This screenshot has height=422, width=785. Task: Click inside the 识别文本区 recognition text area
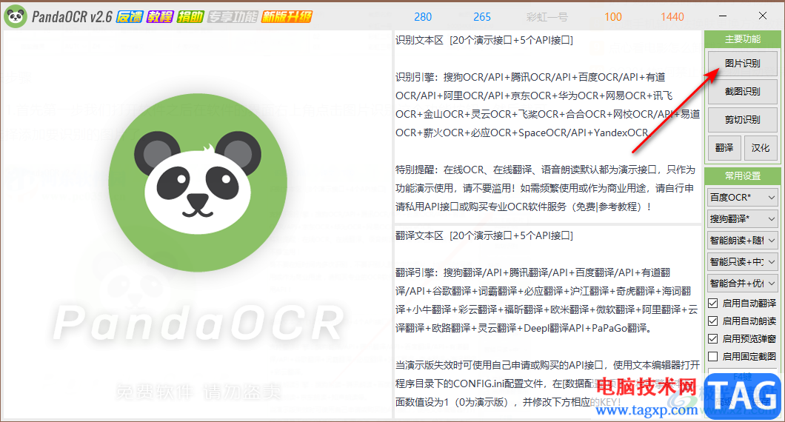coord(548,126)
